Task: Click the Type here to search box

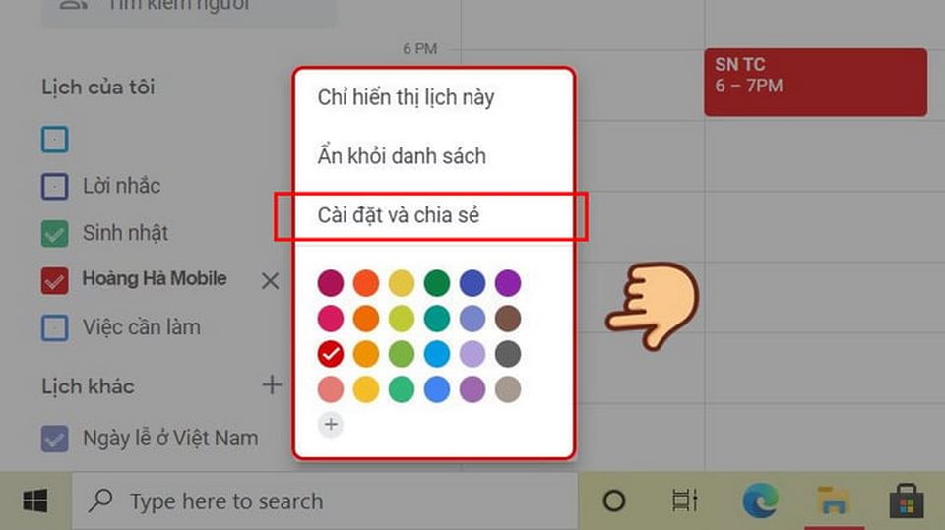Action: (x=326, y=501)
